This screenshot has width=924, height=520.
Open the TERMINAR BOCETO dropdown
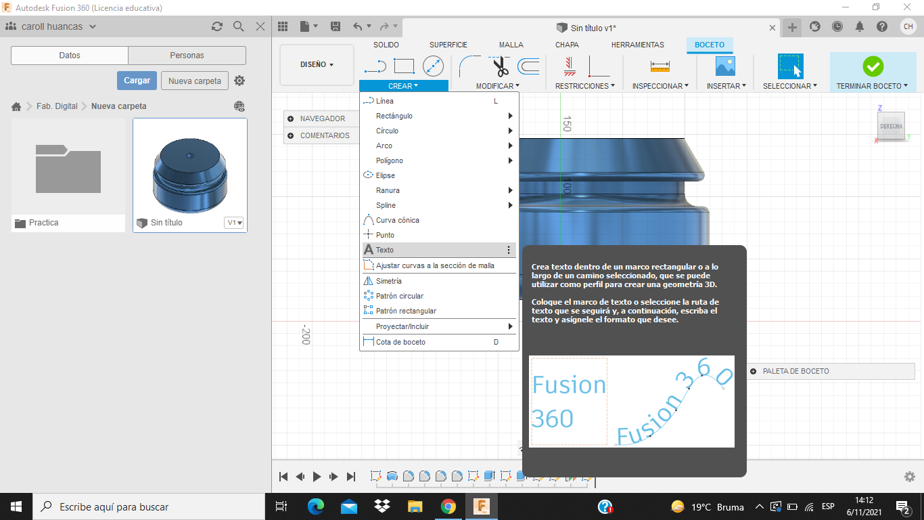(872, 86)
